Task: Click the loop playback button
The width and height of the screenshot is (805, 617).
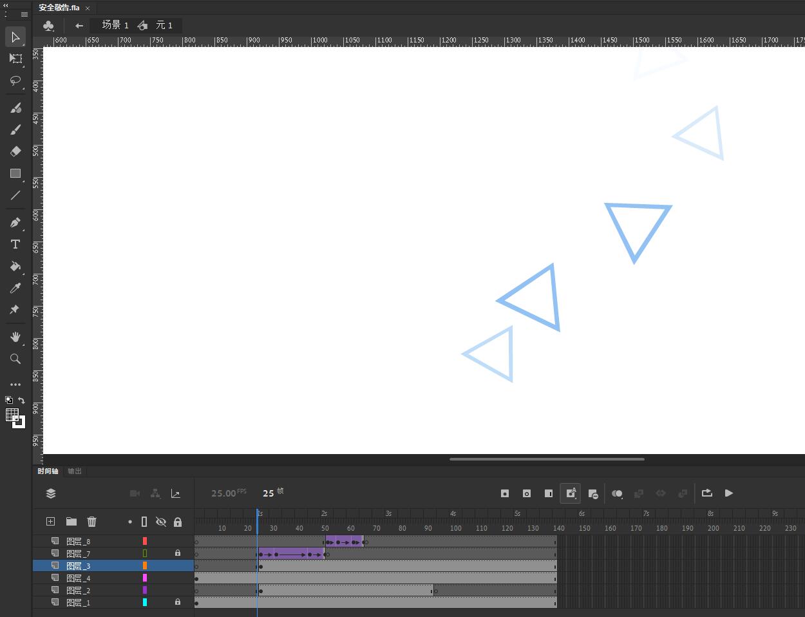Action: [x=707, y=493]
